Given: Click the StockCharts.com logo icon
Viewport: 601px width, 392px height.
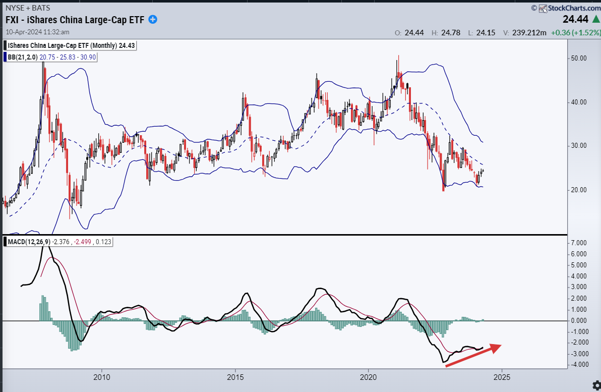Looking at the screenshot, I should [543, 8].
